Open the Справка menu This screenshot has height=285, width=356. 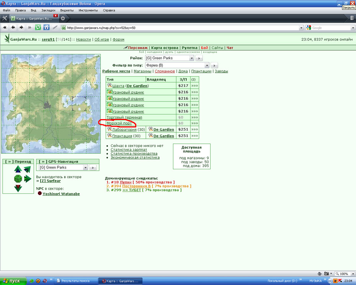coord(109,10)
